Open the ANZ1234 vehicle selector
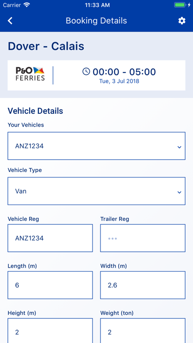The width and height of the screenshot is (193, 343). (x=96, y=146)
